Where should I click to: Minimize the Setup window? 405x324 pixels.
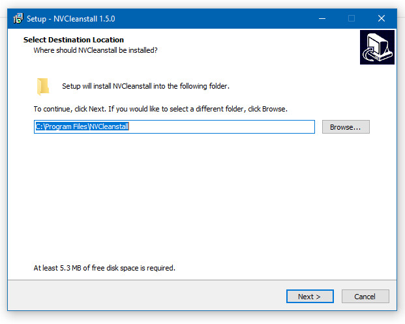click(x=322, y=18)
